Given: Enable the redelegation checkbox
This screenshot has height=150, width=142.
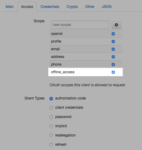Looking at the screenshot, I should pyautogui.click(x=51, y=135).
